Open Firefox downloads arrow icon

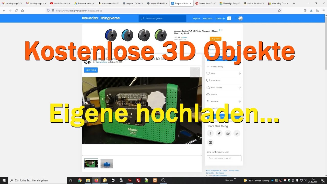[311, 10]
